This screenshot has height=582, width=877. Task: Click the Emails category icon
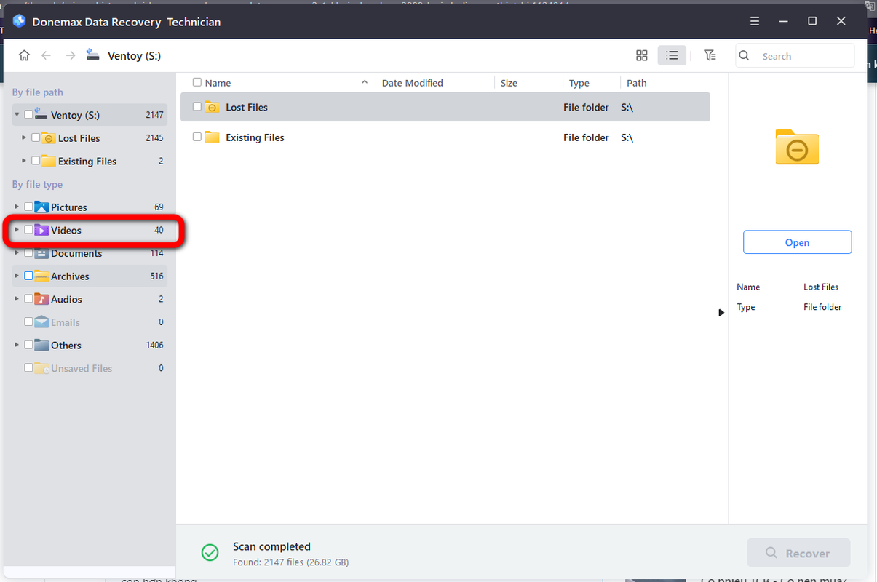41,322
